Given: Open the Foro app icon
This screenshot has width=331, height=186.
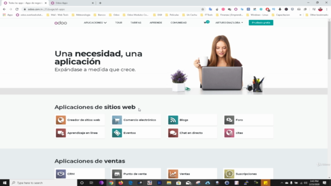Looking at the screenshot, I should [x=229, y=120].
